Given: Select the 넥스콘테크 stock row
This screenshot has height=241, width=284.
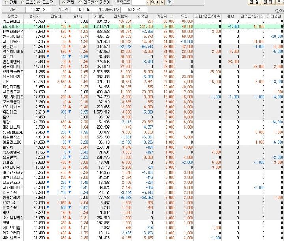Looking at the screenshot, I should (143, 21).
